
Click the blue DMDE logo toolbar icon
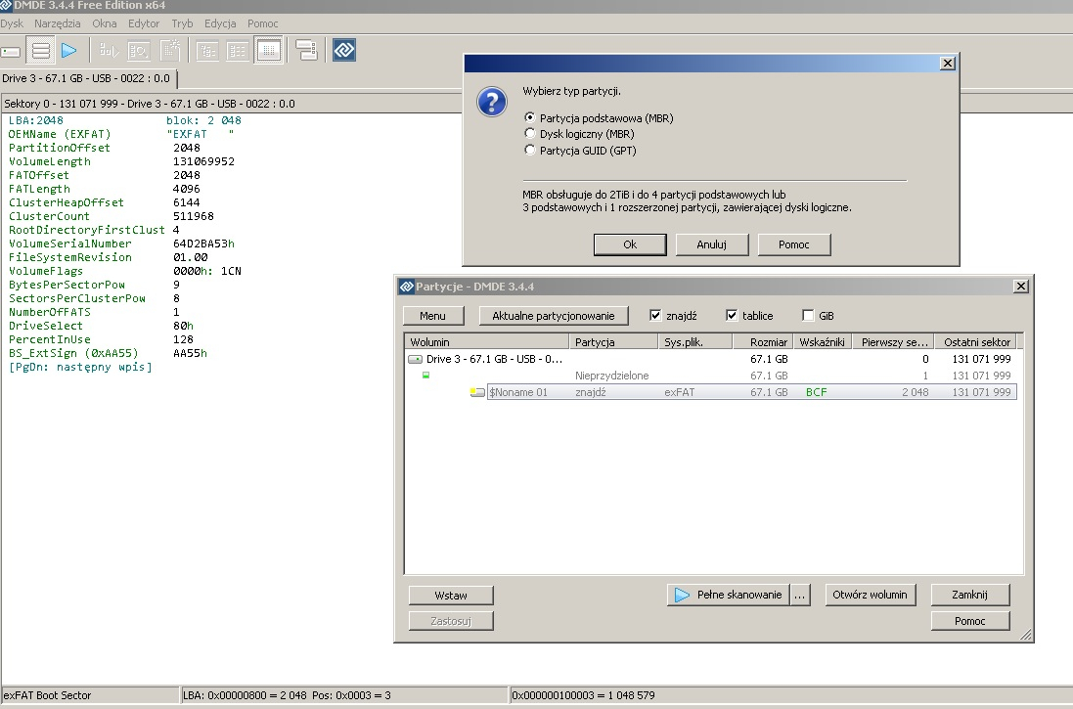click(x=344, y=50)
